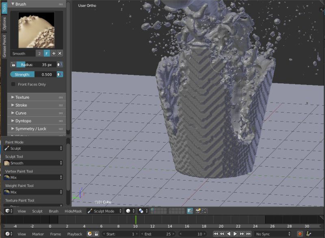This screenshot has width=325, height=238.
Task: Click the auto keyframe record icon
Action: tap(90, 234)
